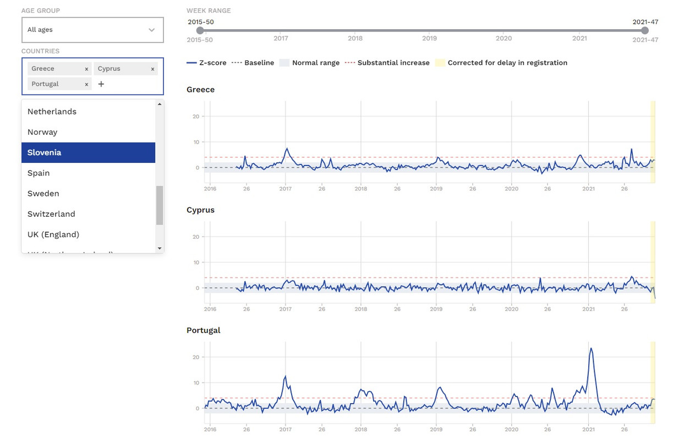This screenshot has width=679, height=440.
Task: Select Netherlands from the country list
Action: coord(88,112)
